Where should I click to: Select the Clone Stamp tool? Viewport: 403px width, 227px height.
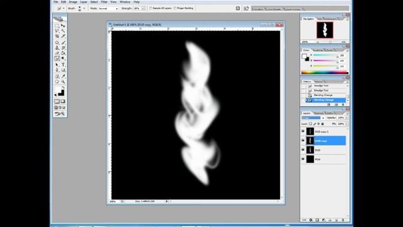point(57,48)
